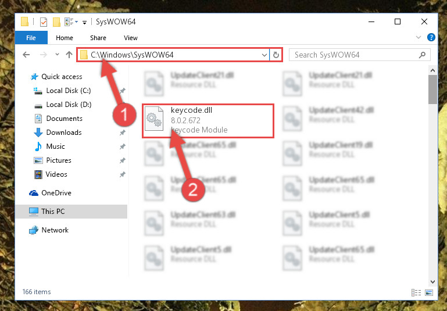The height and width of the screenshot is (311, 447).
Task: Refresh the SysWOW64 folder view
Action: point(276,55)
